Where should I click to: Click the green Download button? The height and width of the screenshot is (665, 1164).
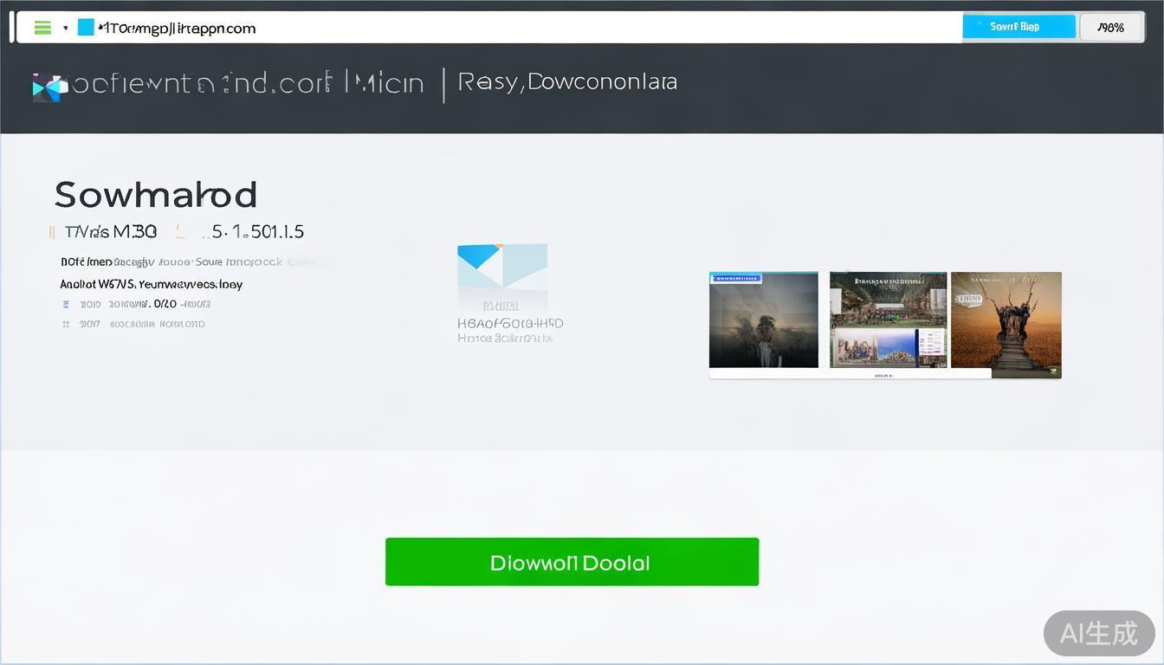point(572,562)
